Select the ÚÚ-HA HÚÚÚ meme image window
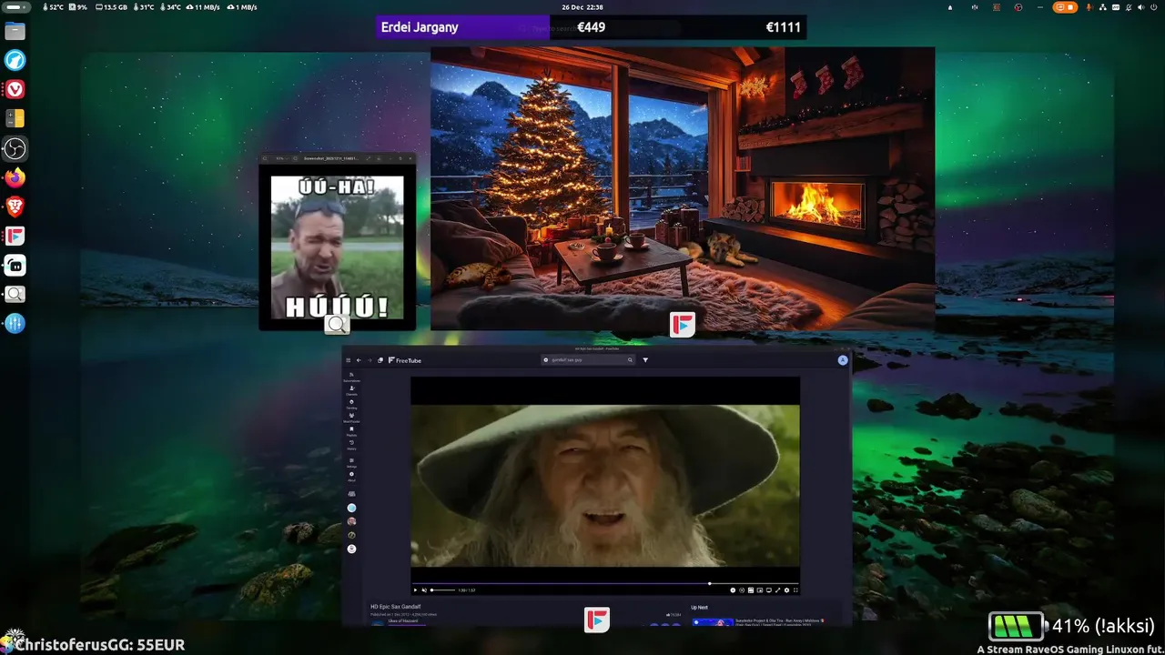 [x=338, y=241]
